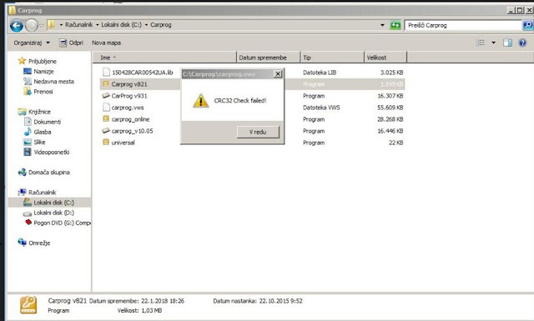The width and height of the screenshot is (534, 321).
Task: Select Nedavna mesta in the sidebar
Action: pos(53,82)
